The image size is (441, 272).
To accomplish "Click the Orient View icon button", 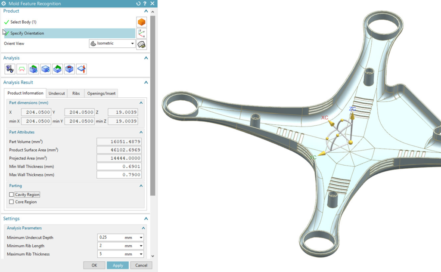I will coord(141,44).
